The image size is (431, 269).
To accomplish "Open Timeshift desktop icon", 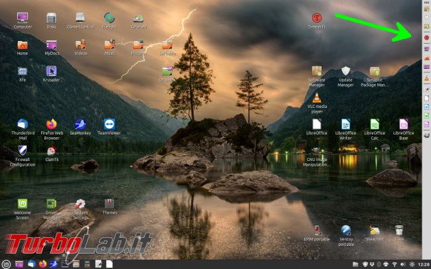I will coord(317,18).
